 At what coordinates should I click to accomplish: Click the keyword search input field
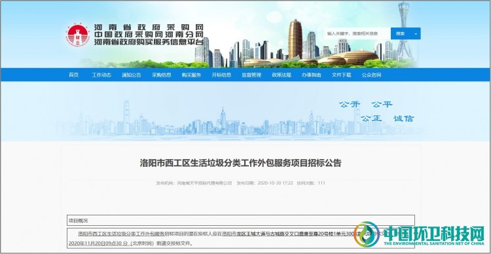(x=357, y=33)
